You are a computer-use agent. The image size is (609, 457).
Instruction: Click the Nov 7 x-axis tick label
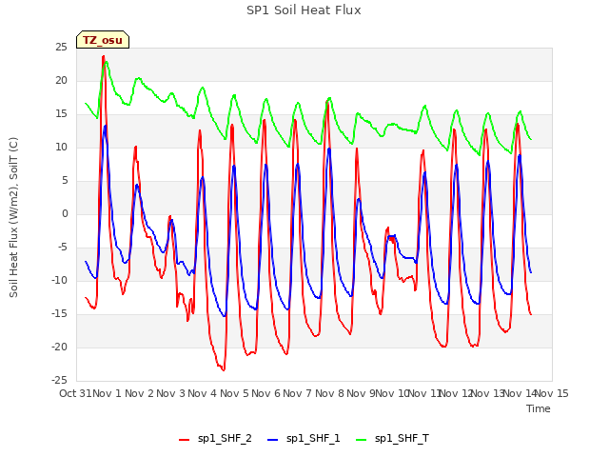coord(298,393)
